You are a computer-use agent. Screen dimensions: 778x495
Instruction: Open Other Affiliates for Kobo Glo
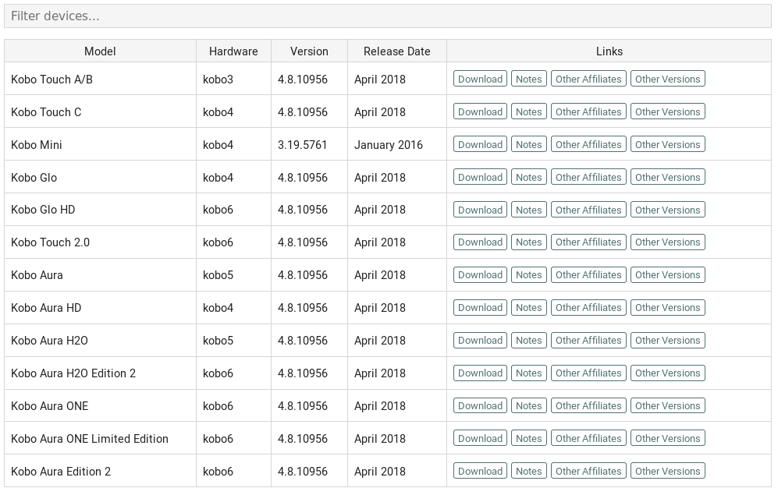[588, 177]
